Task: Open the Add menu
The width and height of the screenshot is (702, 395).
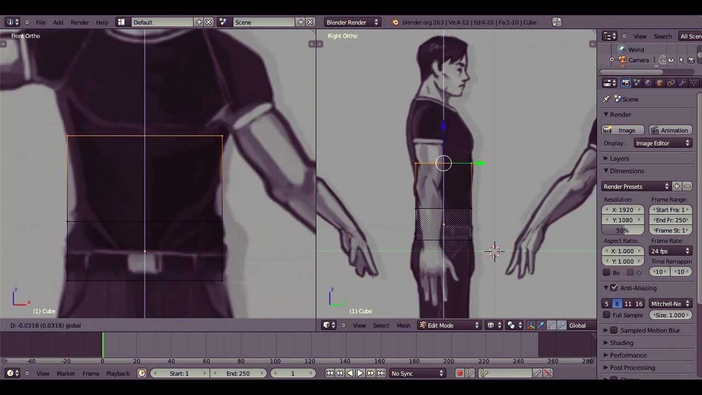Action: pyautogui.click(x=58, y=22)
